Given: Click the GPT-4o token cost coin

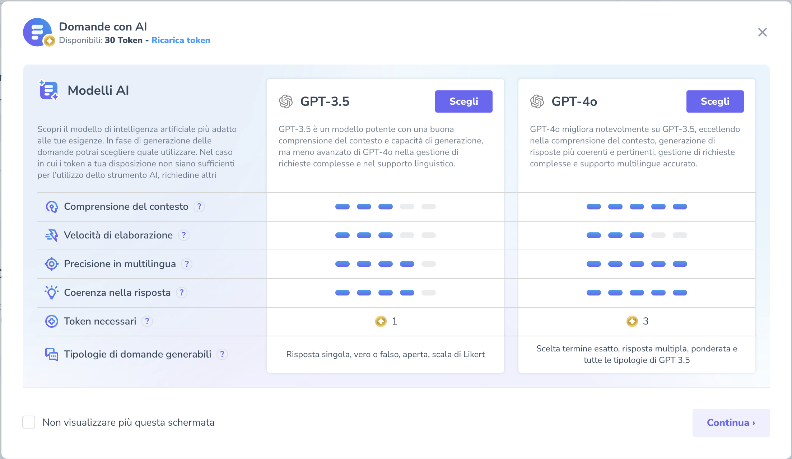Looking at the screenshot, I should pyautogui.click(x=632, y=321).
